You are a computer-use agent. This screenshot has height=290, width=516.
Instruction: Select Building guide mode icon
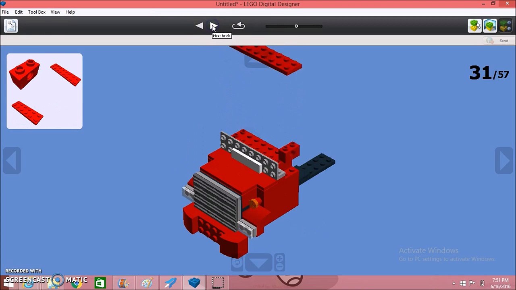(x=505, y=26)
